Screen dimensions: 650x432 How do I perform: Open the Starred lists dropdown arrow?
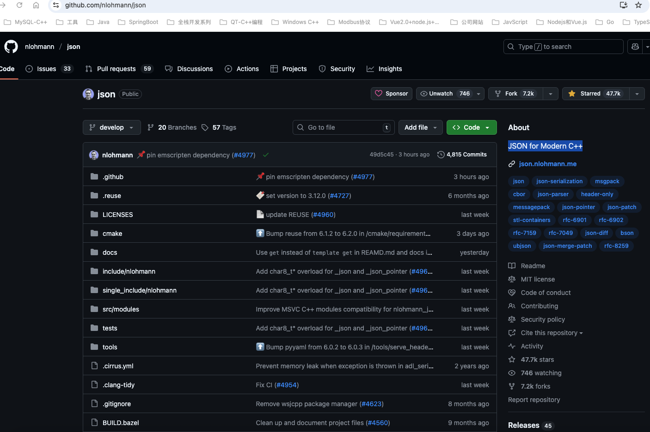[637, 94]
